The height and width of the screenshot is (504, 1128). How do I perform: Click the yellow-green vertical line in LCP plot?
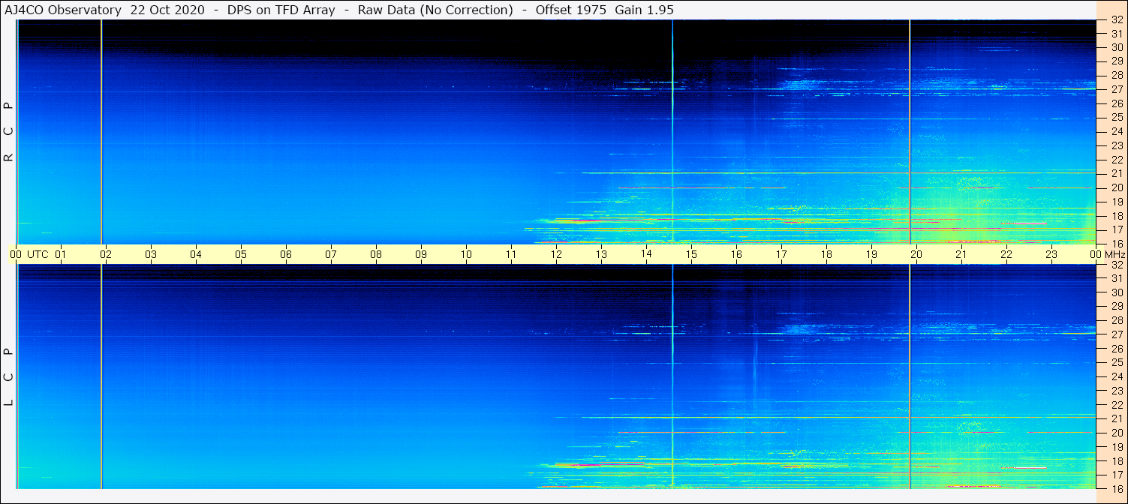pyautogui.click(x=910, y=376)
